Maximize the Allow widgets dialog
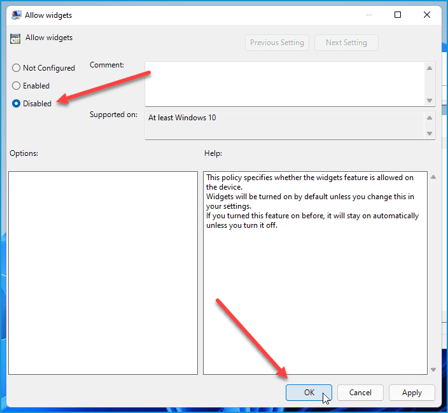This screenshot has height=413, width=448. click(x=398, y=15)
